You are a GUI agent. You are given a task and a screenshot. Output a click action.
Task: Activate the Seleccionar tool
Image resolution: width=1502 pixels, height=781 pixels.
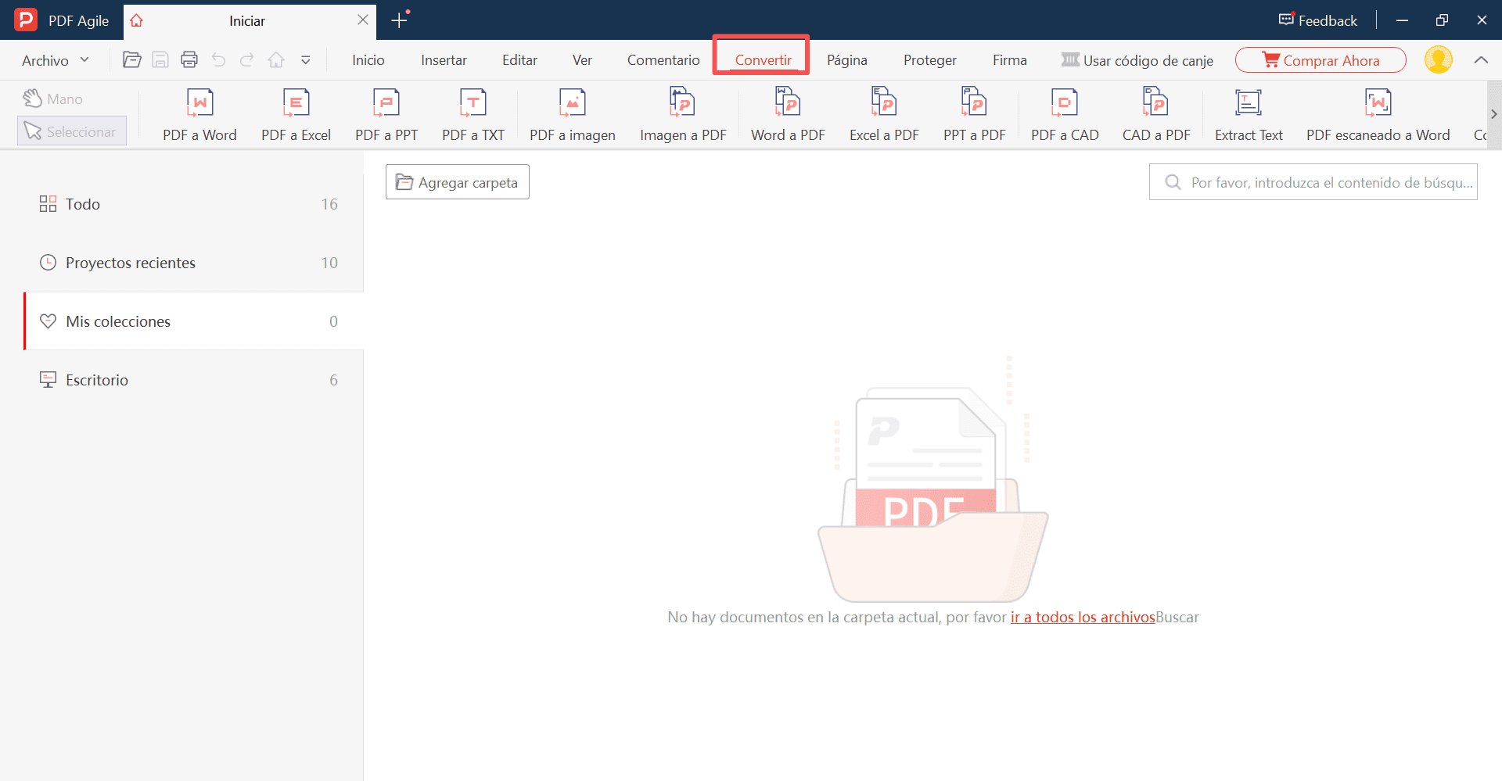tap(71, 131)
